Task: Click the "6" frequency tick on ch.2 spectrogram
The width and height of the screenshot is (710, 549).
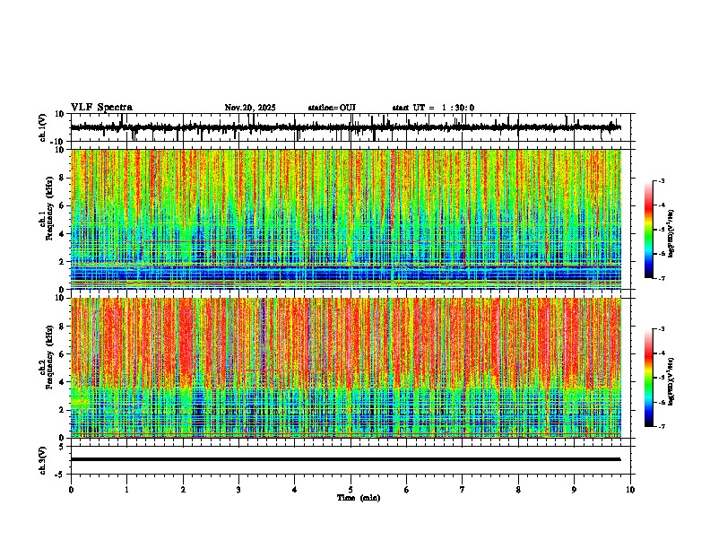Action: pos(64,354)
